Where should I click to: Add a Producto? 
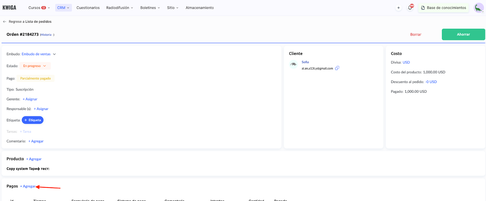34,159
